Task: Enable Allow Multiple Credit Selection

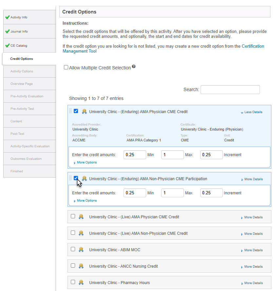Action: click(66, 67)
